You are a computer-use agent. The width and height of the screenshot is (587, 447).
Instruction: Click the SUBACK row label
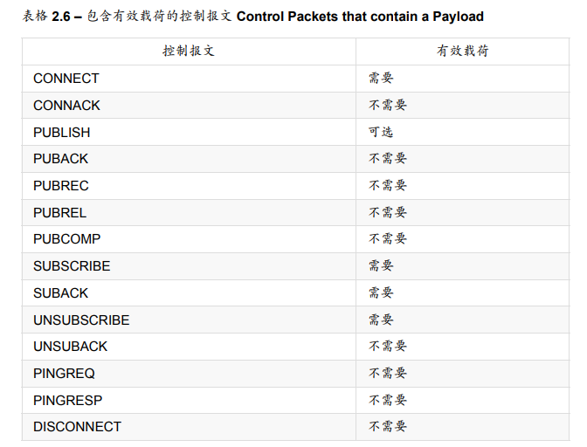click(60, 293)
